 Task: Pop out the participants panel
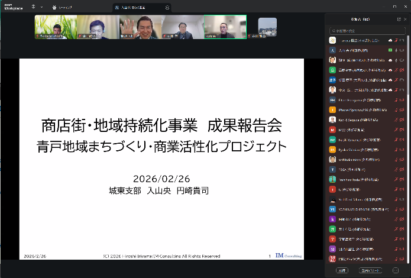coord(399,19)
